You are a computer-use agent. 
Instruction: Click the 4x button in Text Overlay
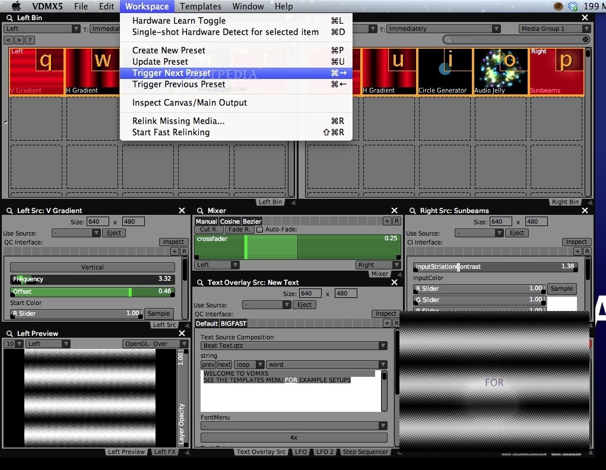pyautogui.click(x=294, y=437)
